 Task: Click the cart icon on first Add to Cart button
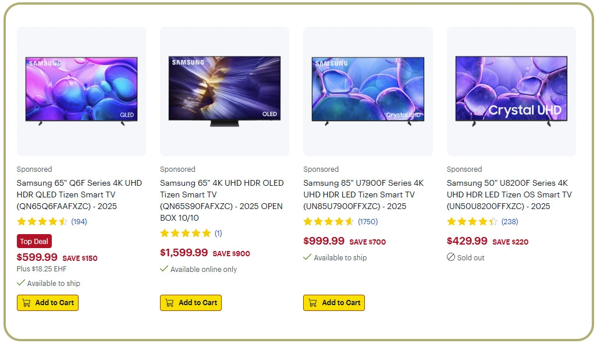point(27,302)
